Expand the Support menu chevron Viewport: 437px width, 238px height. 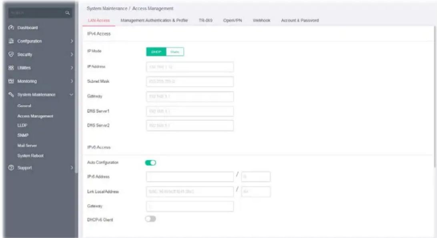[x=72, y=168]
